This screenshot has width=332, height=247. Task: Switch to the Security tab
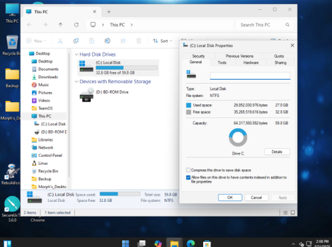pyautogui.click(x=199, y=56)
